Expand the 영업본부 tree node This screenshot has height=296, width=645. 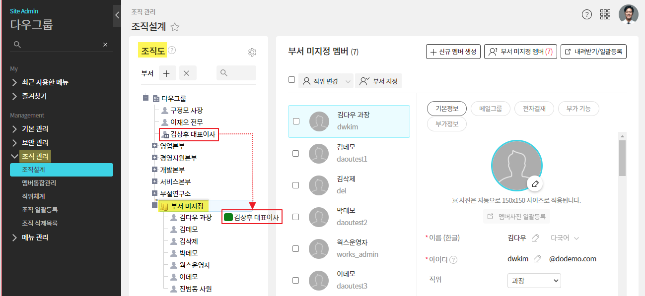(x=154, y=146)
